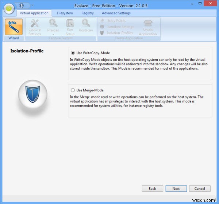This screenshot has width=219, height=204.
Task: Switch to Virtual Application tab
Action: coord(34,13)
